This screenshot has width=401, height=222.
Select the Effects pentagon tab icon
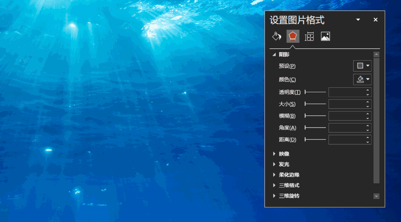(x=293, y=36)
